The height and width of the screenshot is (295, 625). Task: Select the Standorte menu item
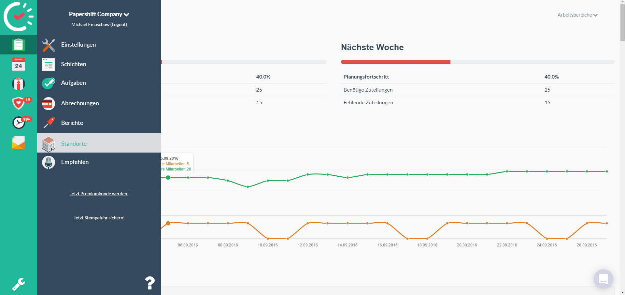99,143
